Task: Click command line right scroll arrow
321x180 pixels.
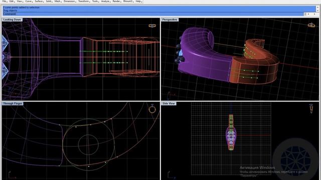Action: coord(314,14)
